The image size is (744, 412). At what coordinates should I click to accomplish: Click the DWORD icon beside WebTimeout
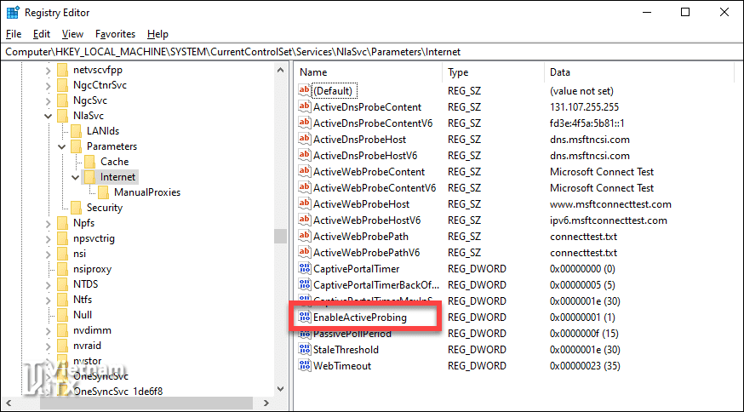(x=306, y=366)
